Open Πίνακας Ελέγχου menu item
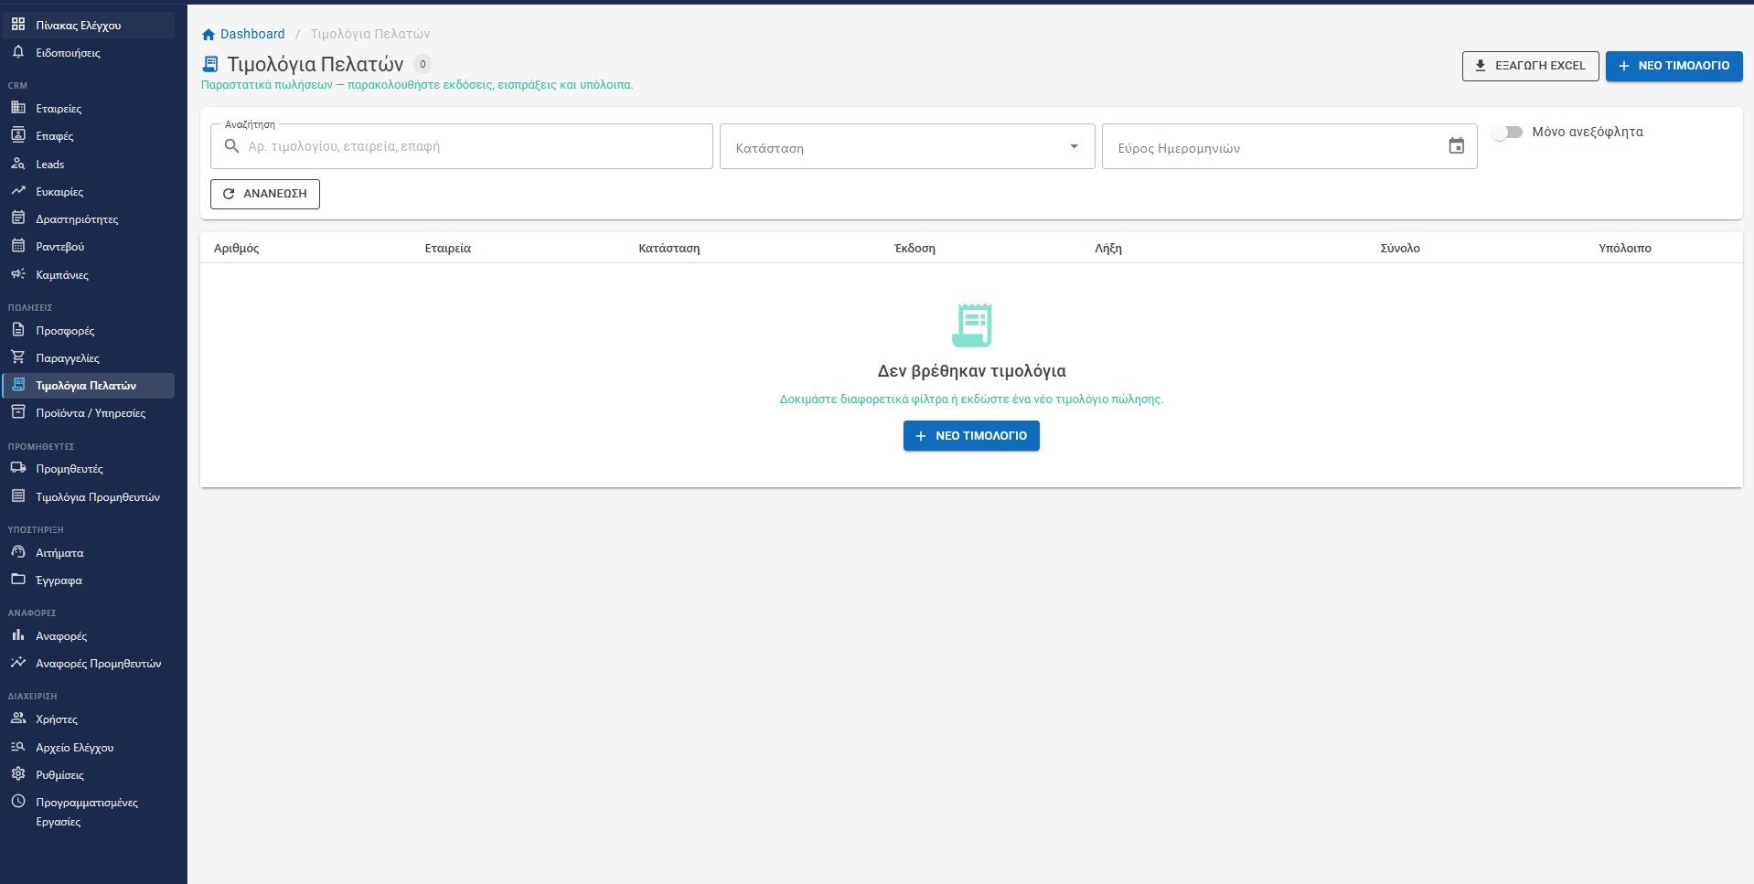The image size is (1754, 884). point(89,25)
